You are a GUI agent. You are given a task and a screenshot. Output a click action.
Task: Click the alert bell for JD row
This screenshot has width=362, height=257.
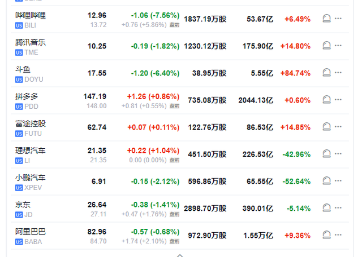[x=326, y=208]
